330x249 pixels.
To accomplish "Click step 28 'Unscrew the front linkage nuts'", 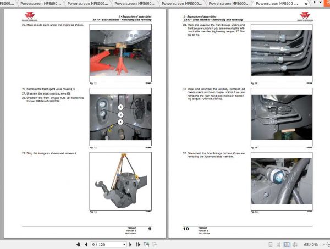I will (x=53, y=99).
